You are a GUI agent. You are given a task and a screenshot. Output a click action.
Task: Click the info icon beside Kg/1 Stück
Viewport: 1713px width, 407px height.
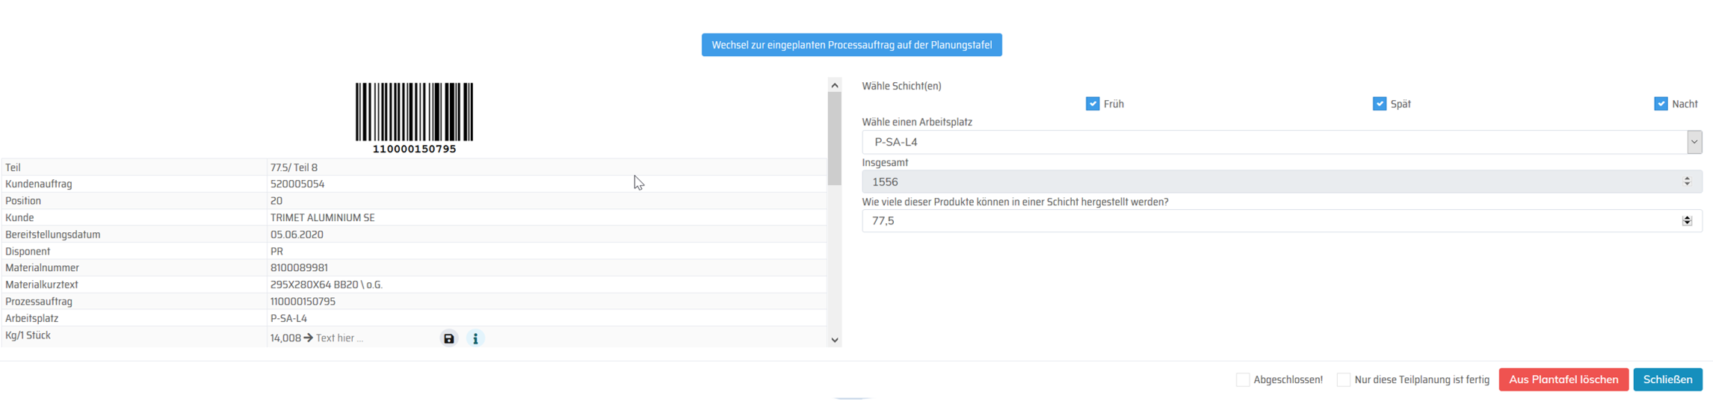click(x=475, y=338)
